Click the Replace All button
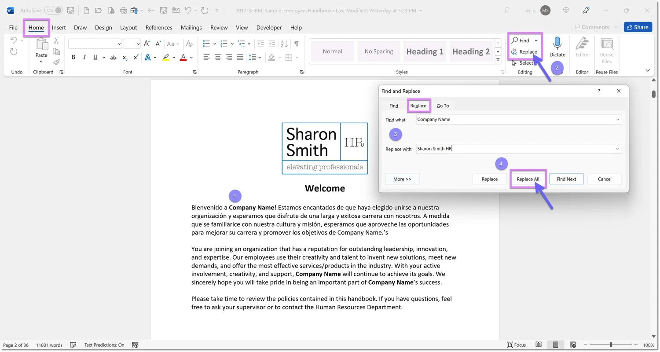 point(528,179)
